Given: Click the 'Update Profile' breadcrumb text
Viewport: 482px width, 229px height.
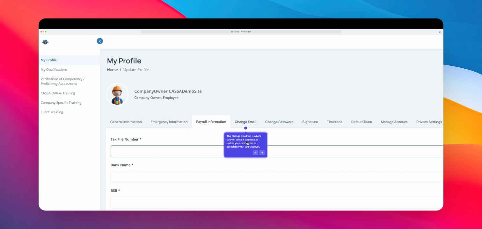Looking at the screenshot, I should [x=136, y=70].
